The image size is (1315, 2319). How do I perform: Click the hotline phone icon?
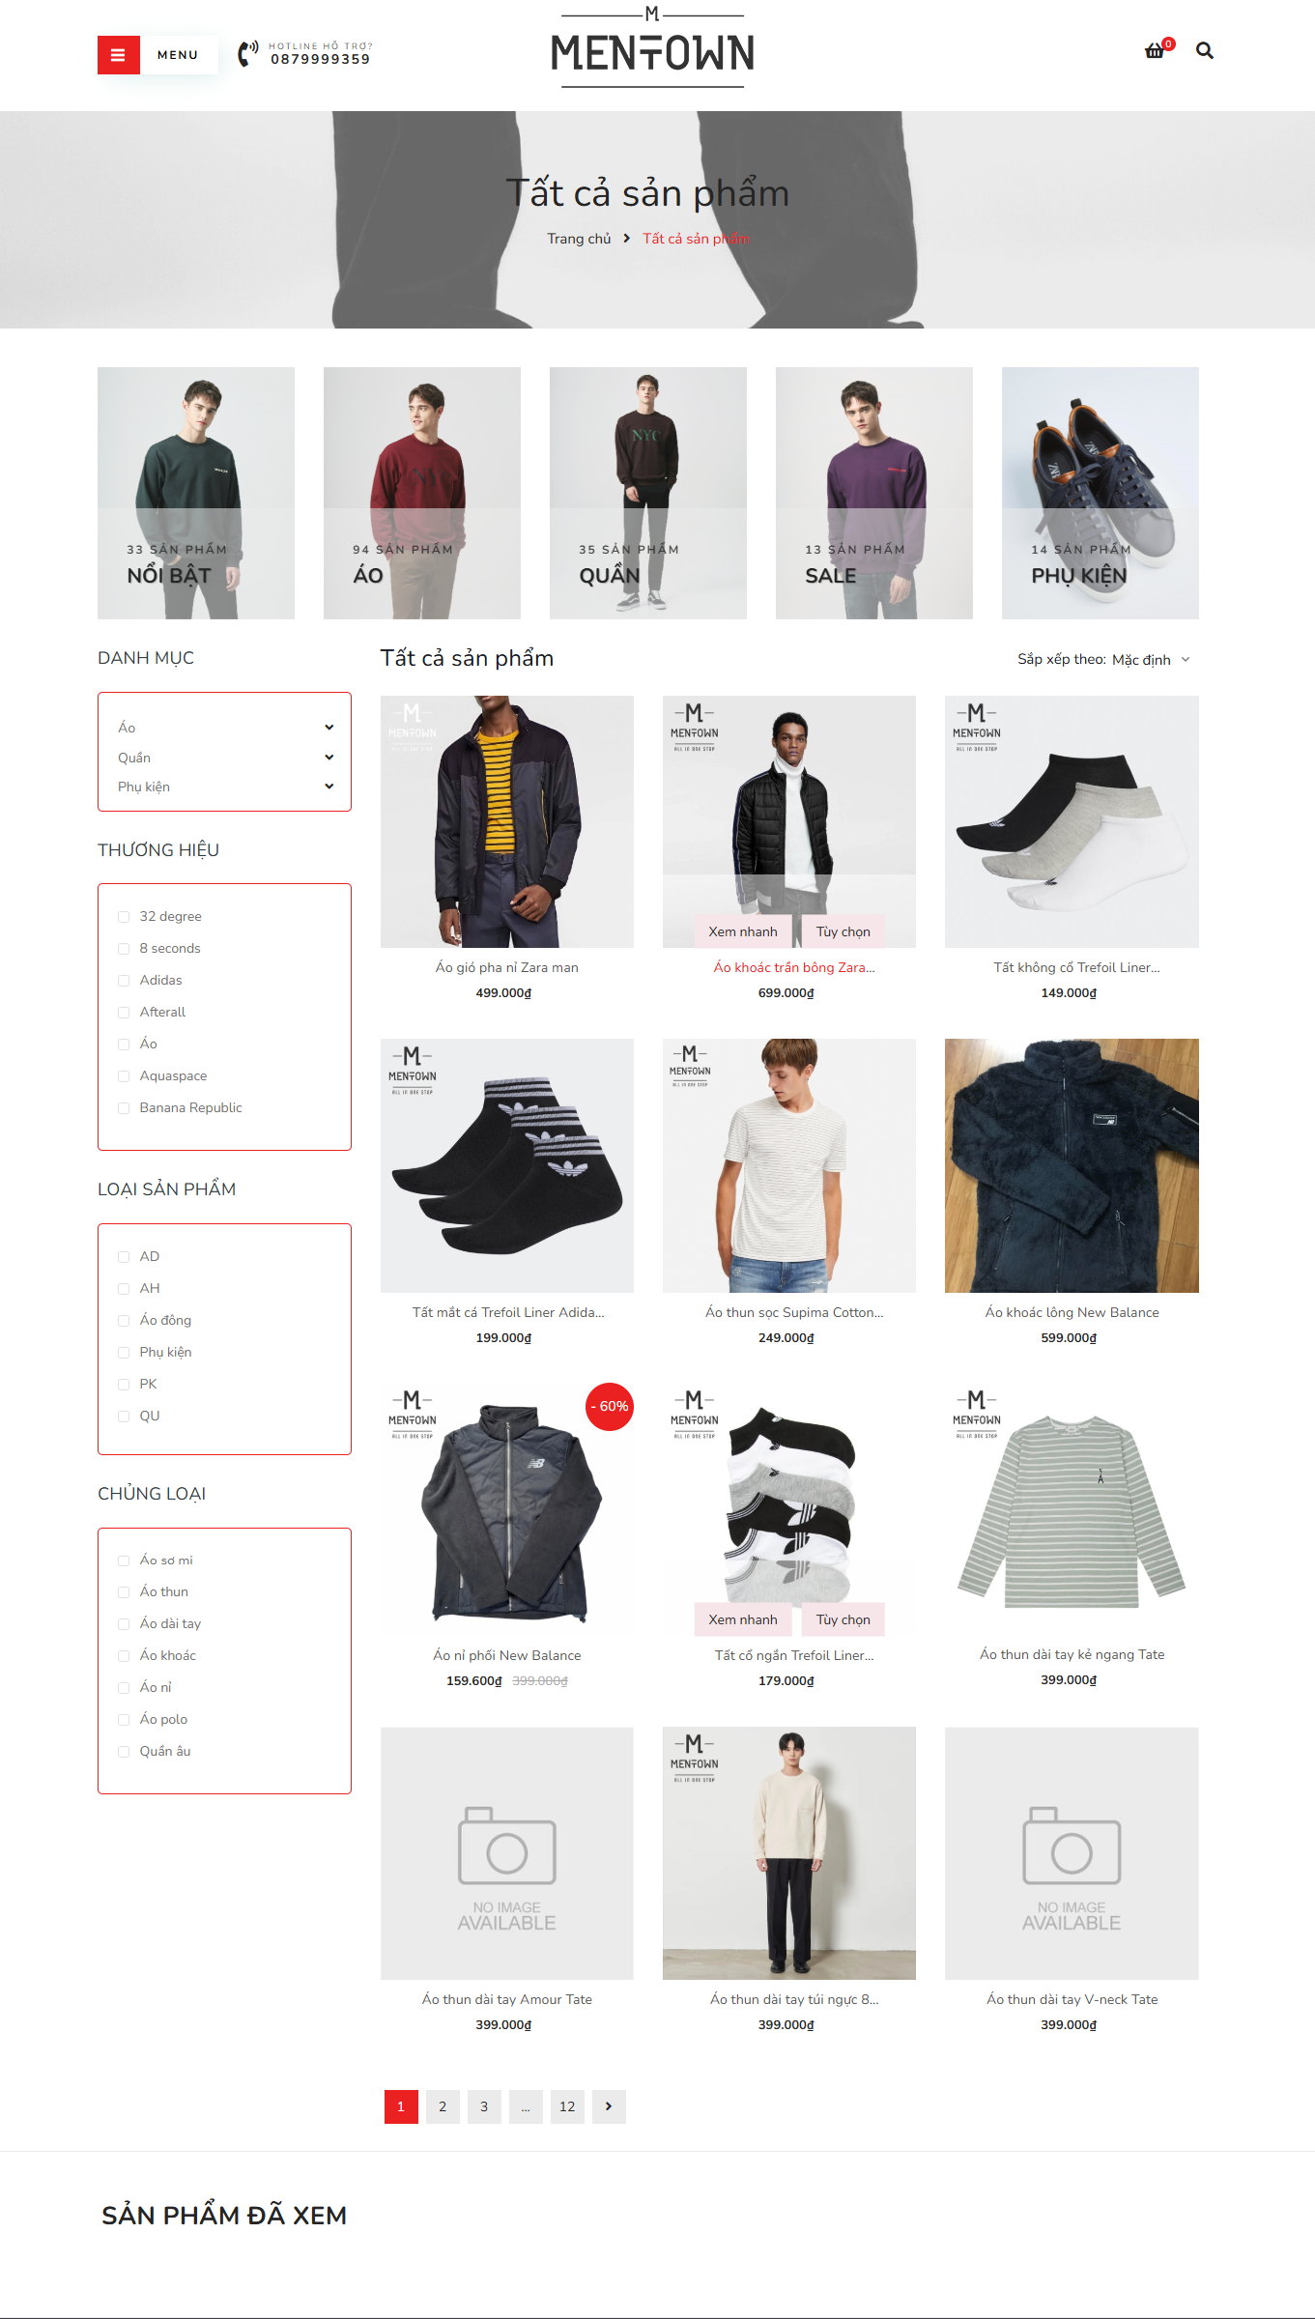pos(248,53)
